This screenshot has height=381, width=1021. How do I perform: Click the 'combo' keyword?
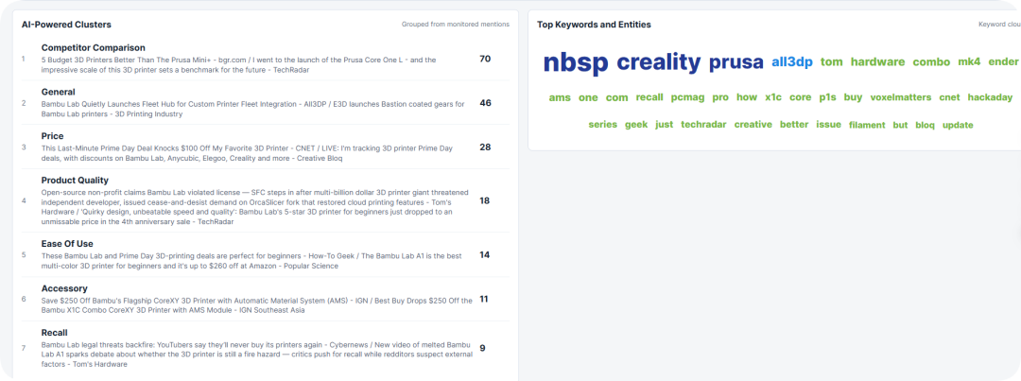coord(932,62)
